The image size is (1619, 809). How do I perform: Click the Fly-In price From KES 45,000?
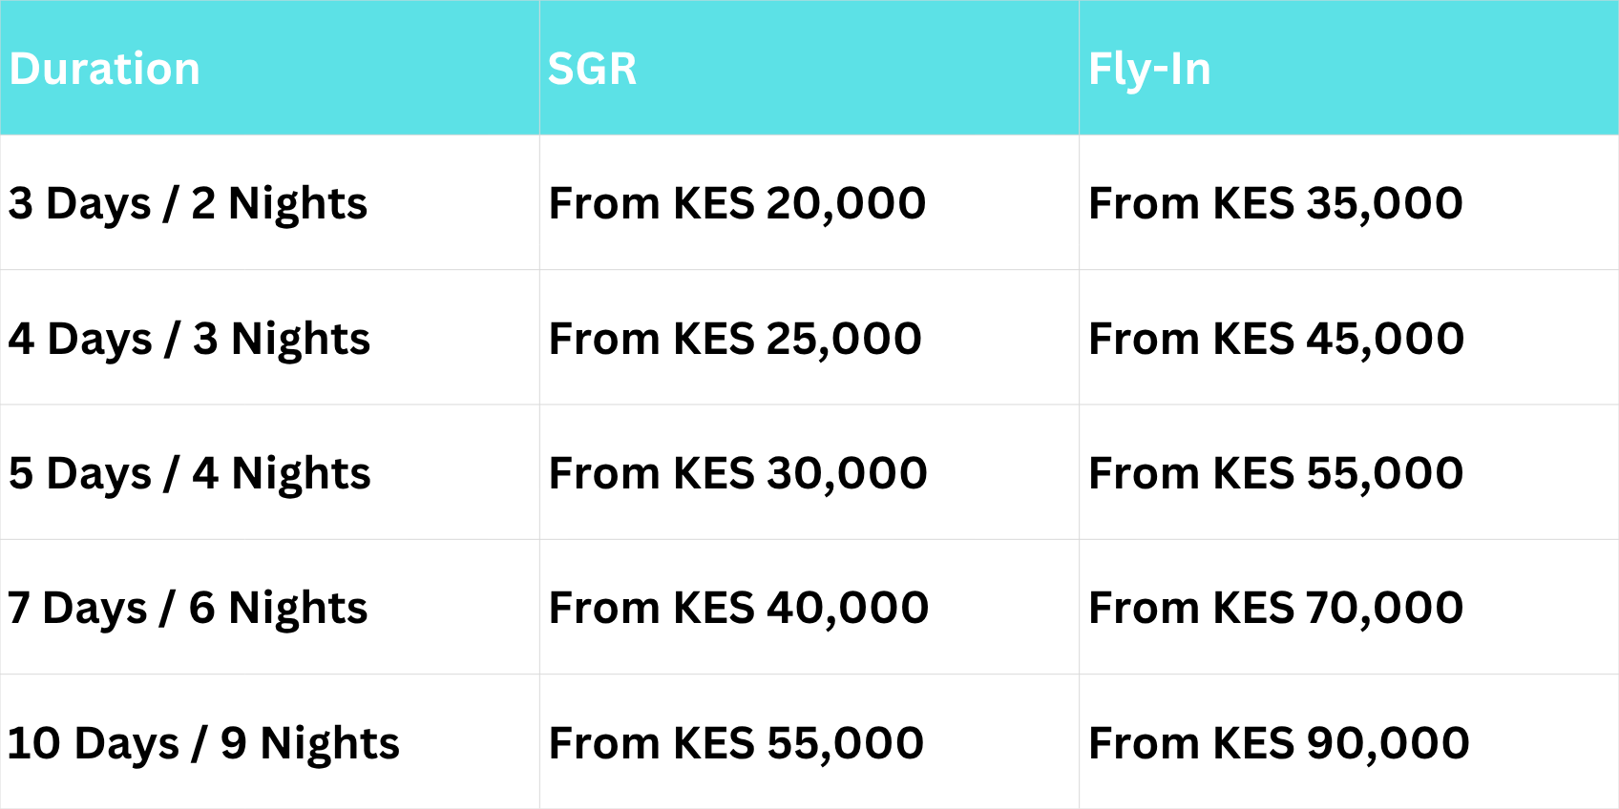(1276, 339)
